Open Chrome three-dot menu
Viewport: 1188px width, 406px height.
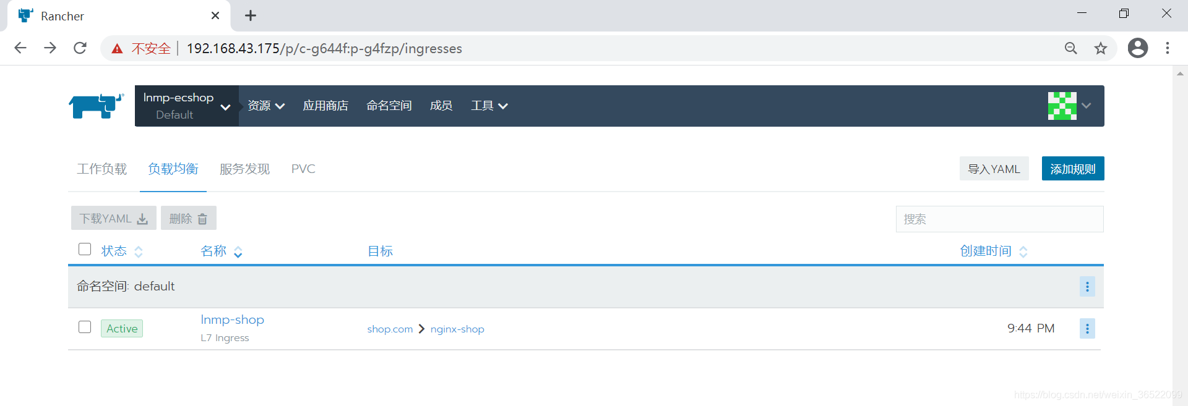(x=1168, y=48)
